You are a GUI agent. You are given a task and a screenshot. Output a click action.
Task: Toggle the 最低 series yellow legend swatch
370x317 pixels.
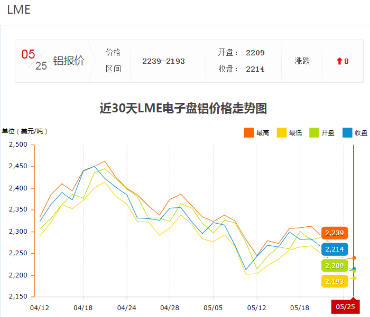click(x=282, y=132)
